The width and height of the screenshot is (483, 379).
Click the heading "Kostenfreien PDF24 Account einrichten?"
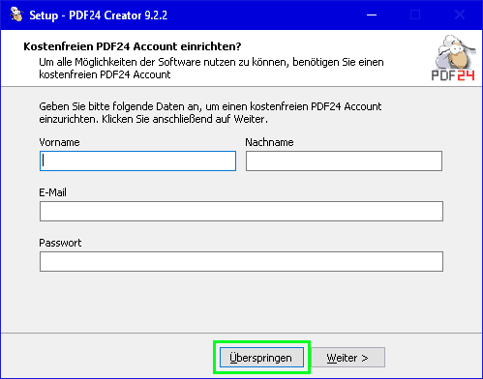(133, 46)
